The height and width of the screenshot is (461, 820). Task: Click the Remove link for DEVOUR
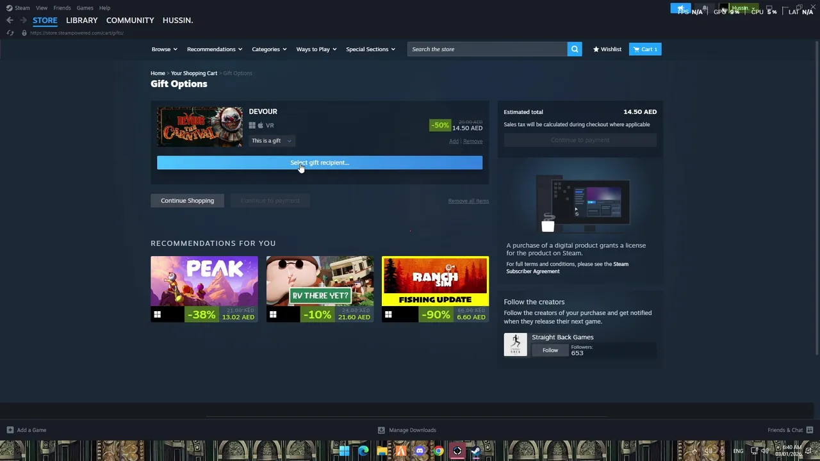coord(473,142)
